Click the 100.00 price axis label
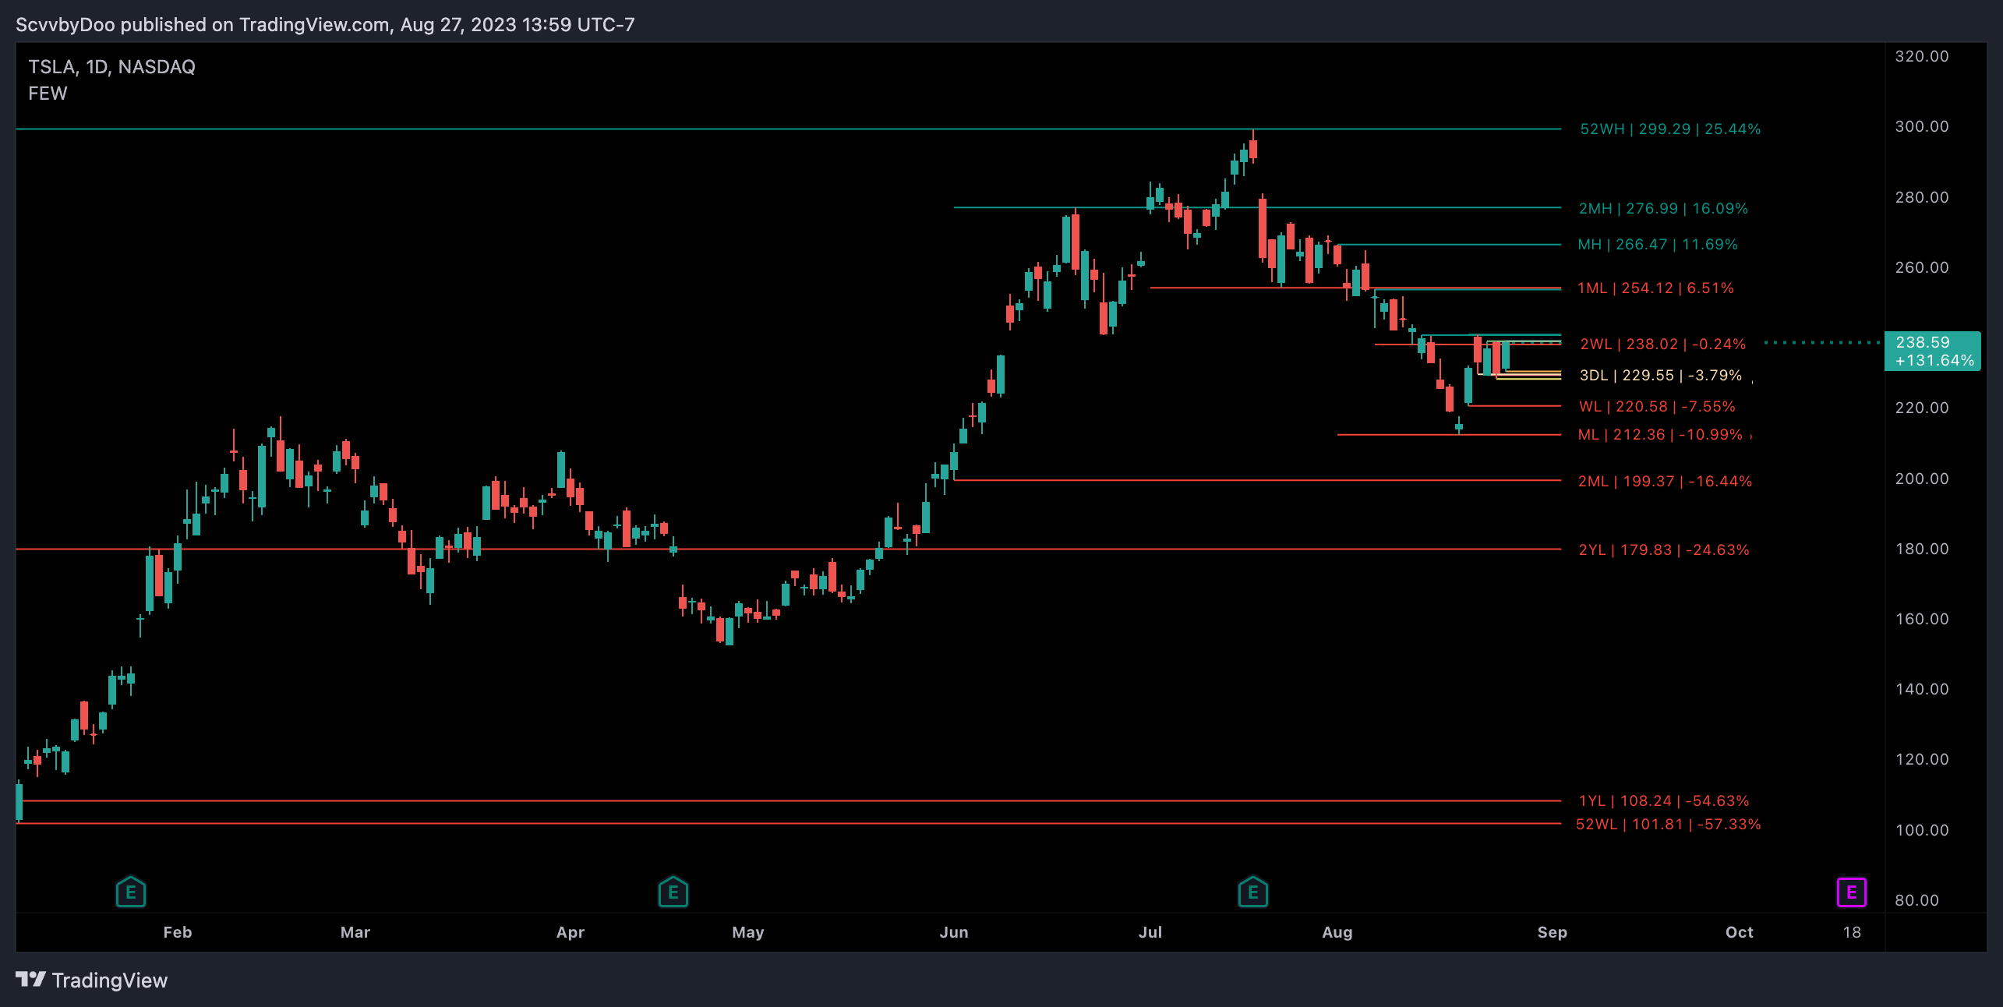Viewport: 2003px width, 1007px height. click(1922, 830)
